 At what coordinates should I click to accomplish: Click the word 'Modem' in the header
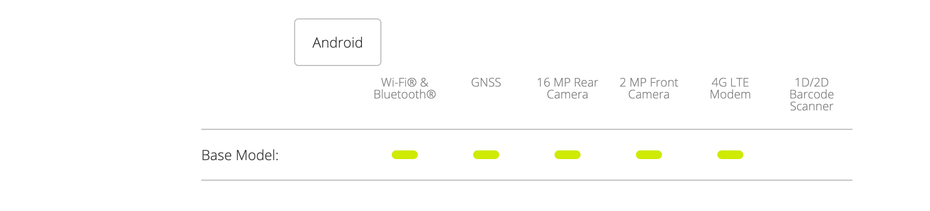(730, 94)
